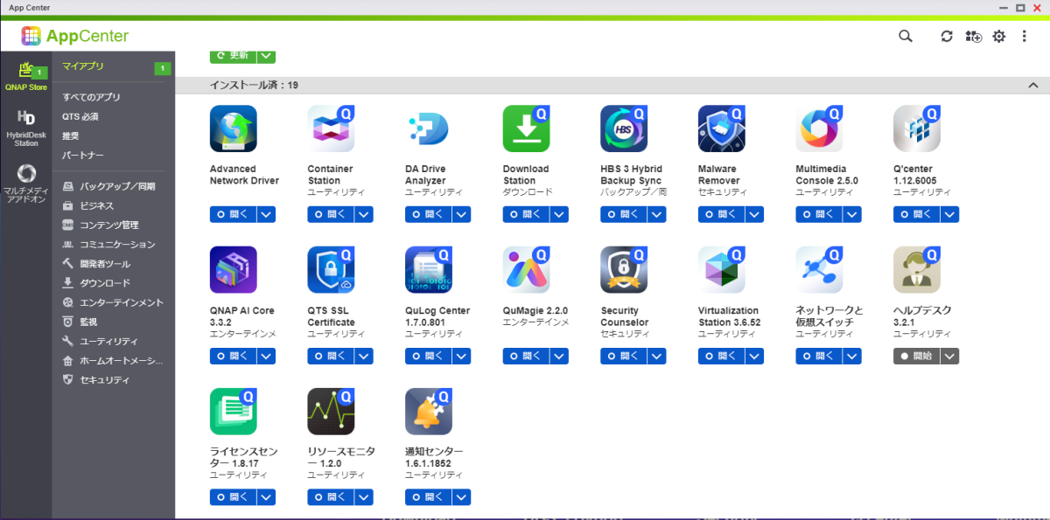The width and height of the screenshot is (1050, 520).
Task: Select QNAP Store in the left sidebar
Action: (x=26, y=76)
